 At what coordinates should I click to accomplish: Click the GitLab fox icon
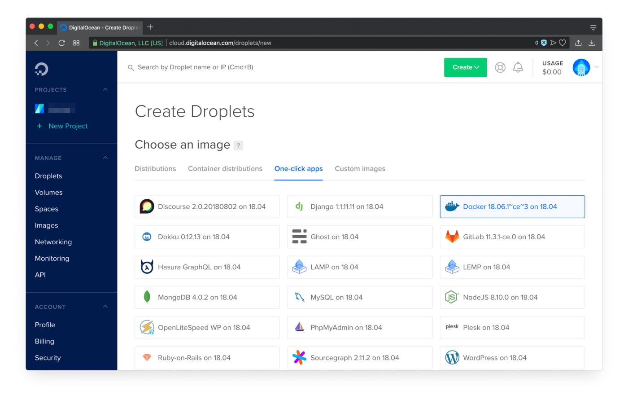[x=452, y=237]
